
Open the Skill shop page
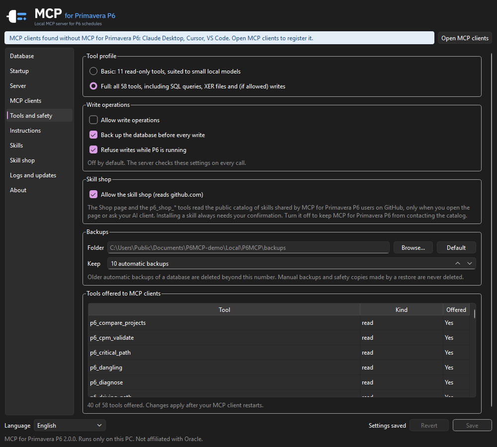pyautogui.click(x=39, y=160)
